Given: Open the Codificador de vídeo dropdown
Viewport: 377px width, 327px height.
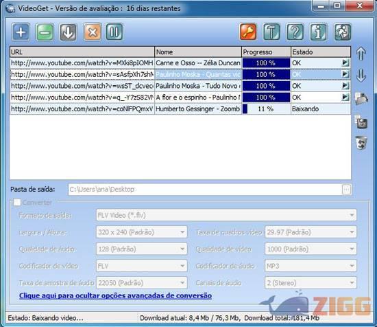Looking at the screenshot, I should tap(142, 266).
